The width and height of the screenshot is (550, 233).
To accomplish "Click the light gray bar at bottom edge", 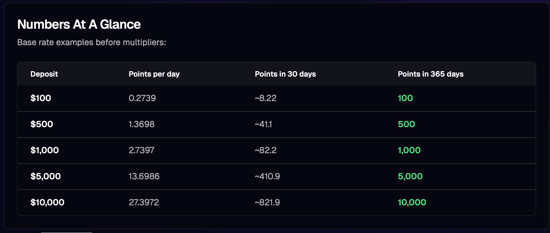I will 67,232.
